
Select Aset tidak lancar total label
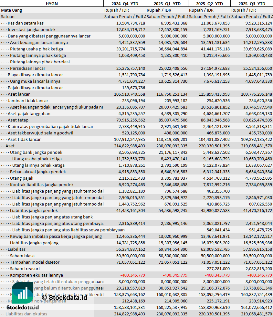(24, 140)
